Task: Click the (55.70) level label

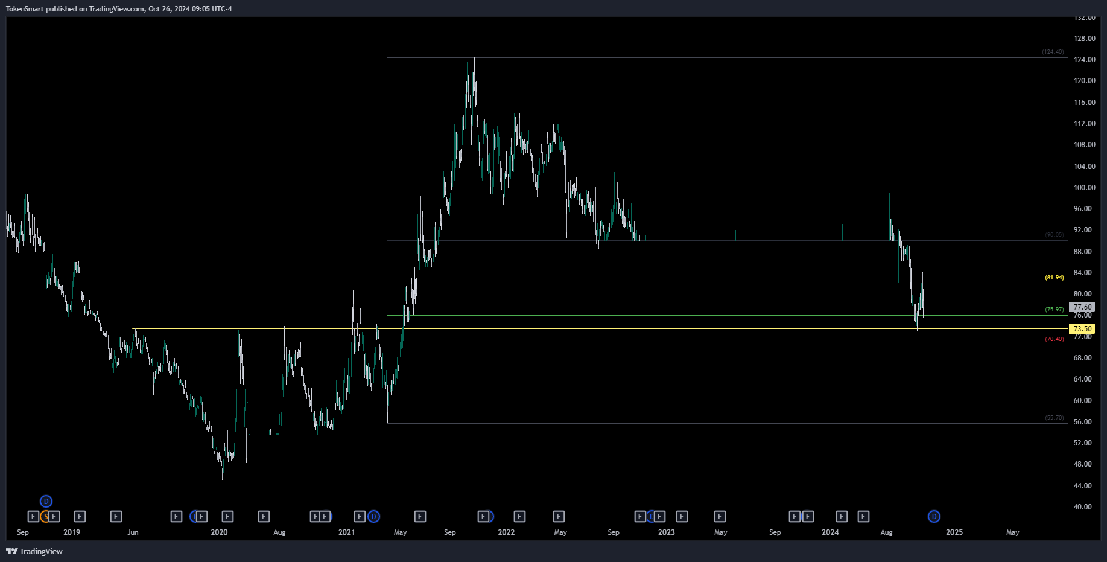Action: (x=1055, y=418)
